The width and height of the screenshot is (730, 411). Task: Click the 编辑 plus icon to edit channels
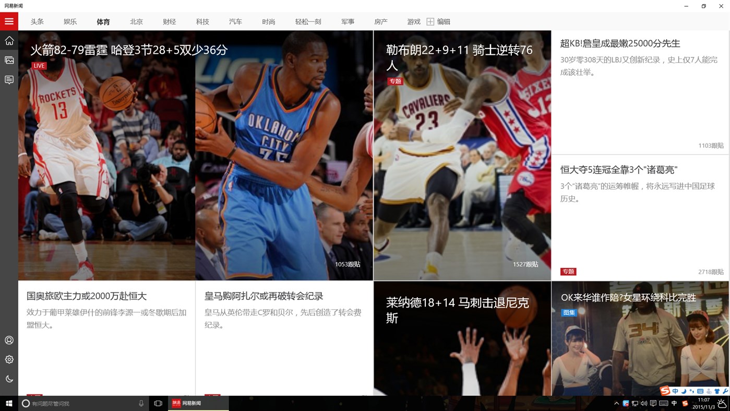429,21
